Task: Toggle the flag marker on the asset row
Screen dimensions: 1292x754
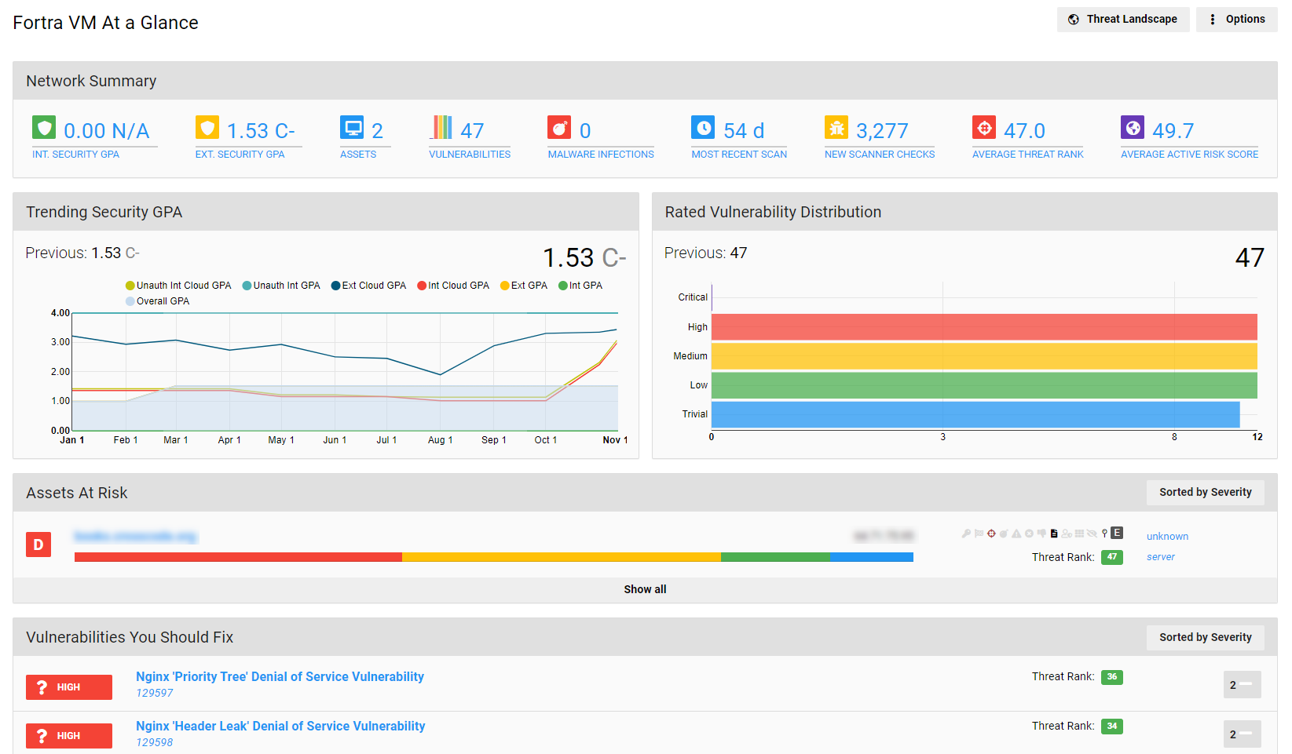Action: (979, 533)
